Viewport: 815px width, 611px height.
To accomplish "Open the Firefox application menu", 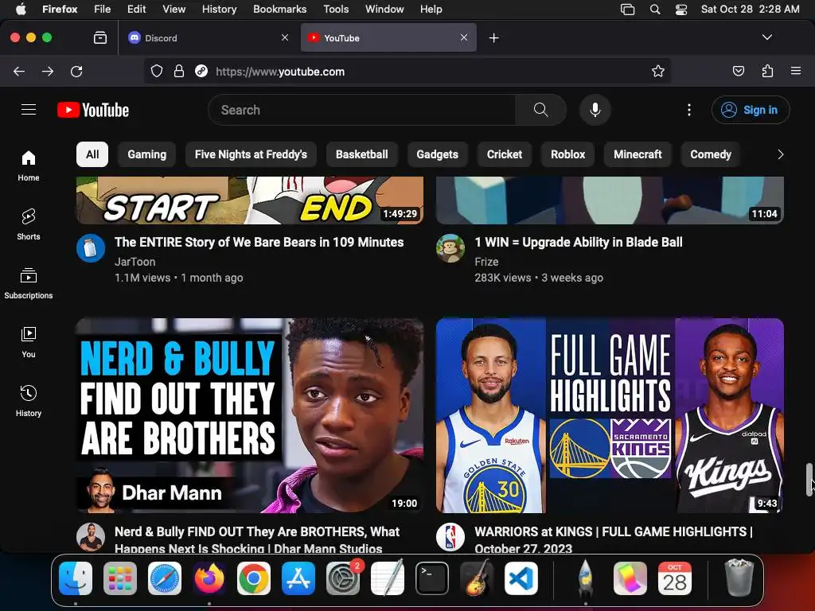I will (796, 71).
